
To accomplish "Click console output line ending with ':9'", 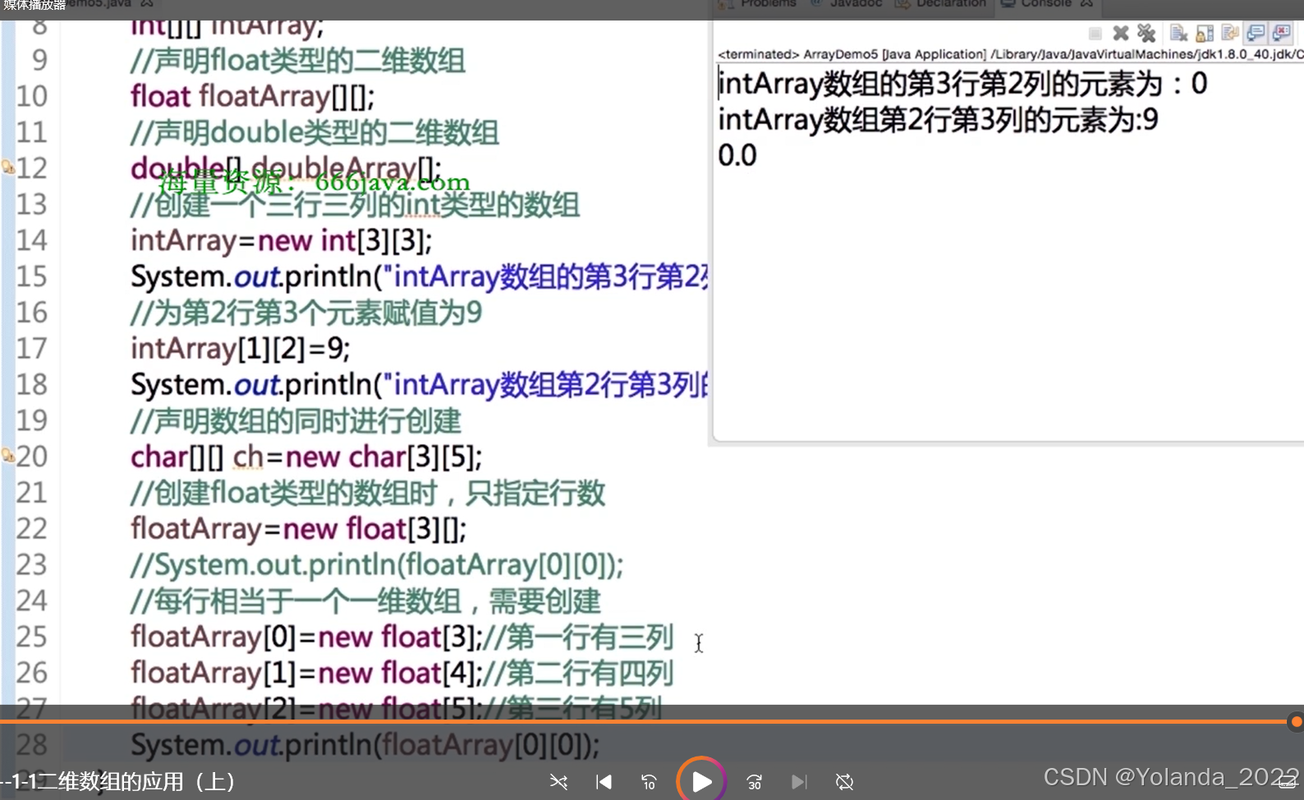I will click(938, 120).
